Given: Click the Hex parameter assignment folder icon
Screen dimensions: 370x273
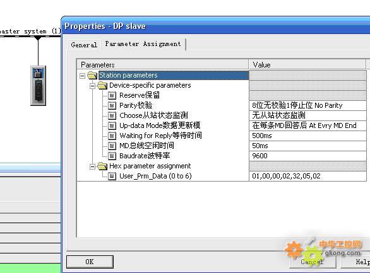Looking at the screenshot, I should point(102,166).
